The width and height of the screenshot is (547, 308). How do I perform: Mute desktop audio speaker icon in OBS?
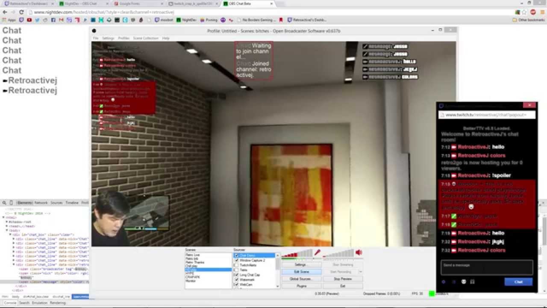tap(359, 253)
